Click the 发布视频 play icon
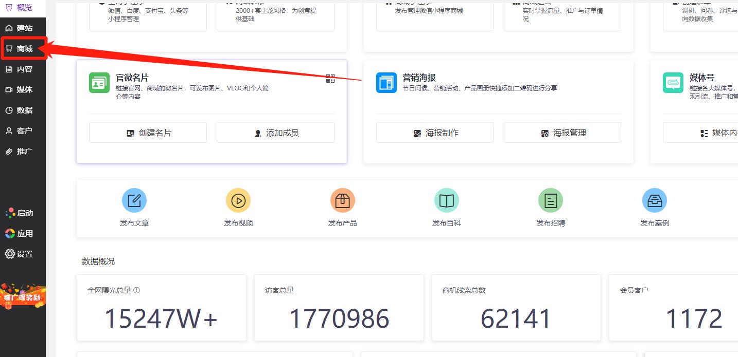Screen dimensions: 738x357 point(238,200)
